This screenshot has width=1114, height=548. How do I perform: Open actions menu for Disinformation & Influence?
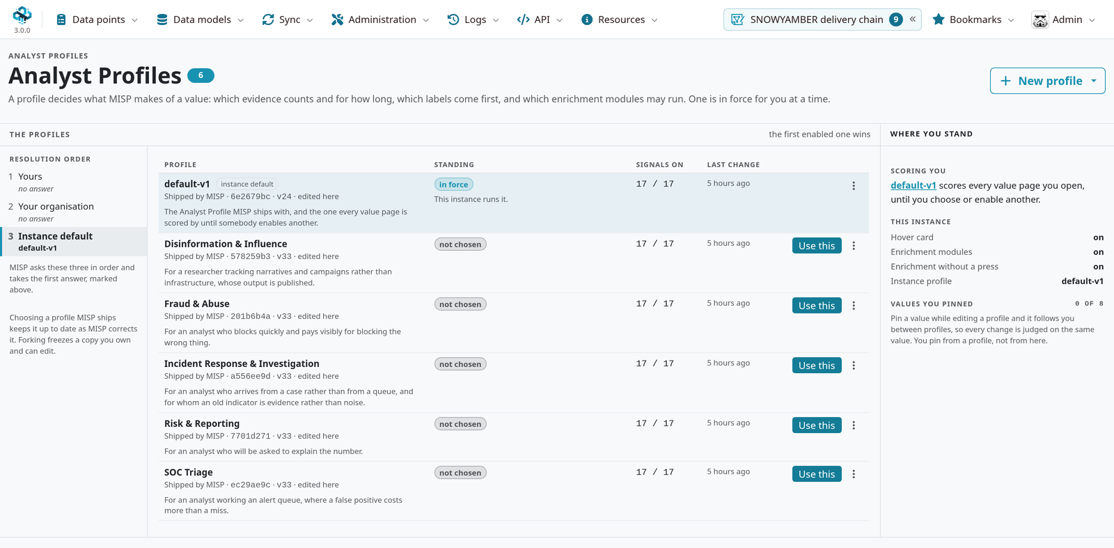click(854, 246)
